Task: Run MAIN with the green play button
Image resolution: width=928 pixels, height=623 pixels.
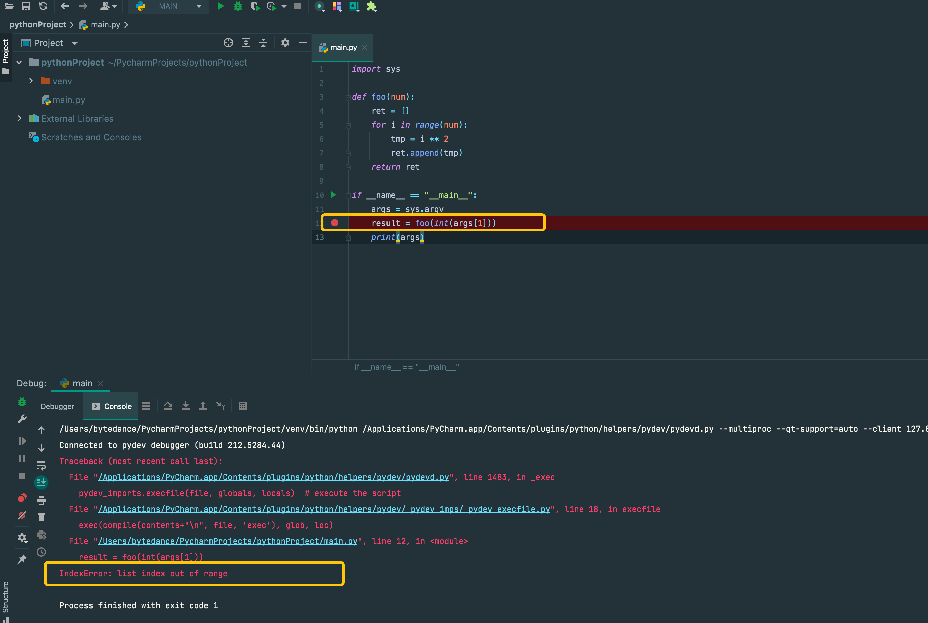Action: tap(221, 6)
